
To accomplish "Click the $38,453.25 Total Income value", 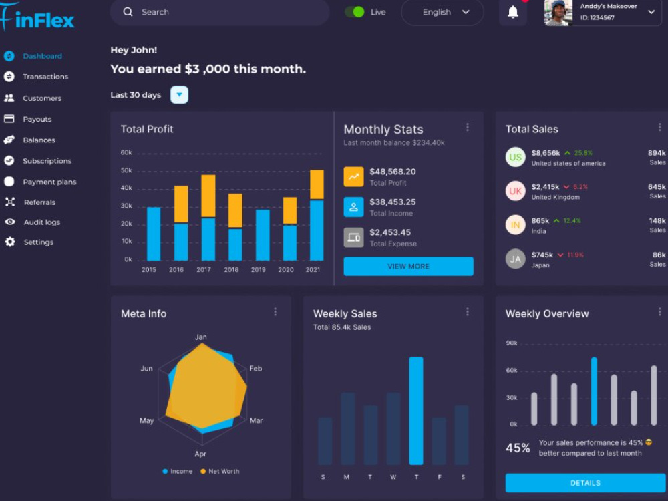I will point(393,202).
